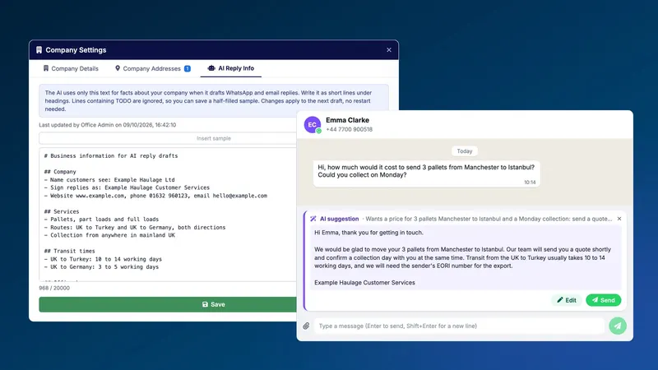Select the AI Reply Info tab
The height and width of the screenshot is (370, 658).
pyautogui.click(x=231, y=68)
